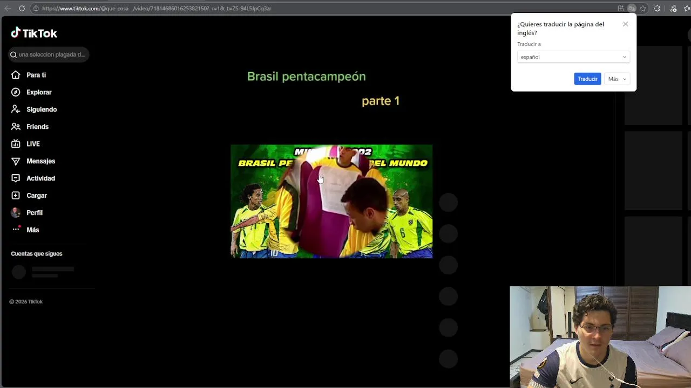
Task: Open browser extensions puzzle icon
Action: tap(657, 8)
